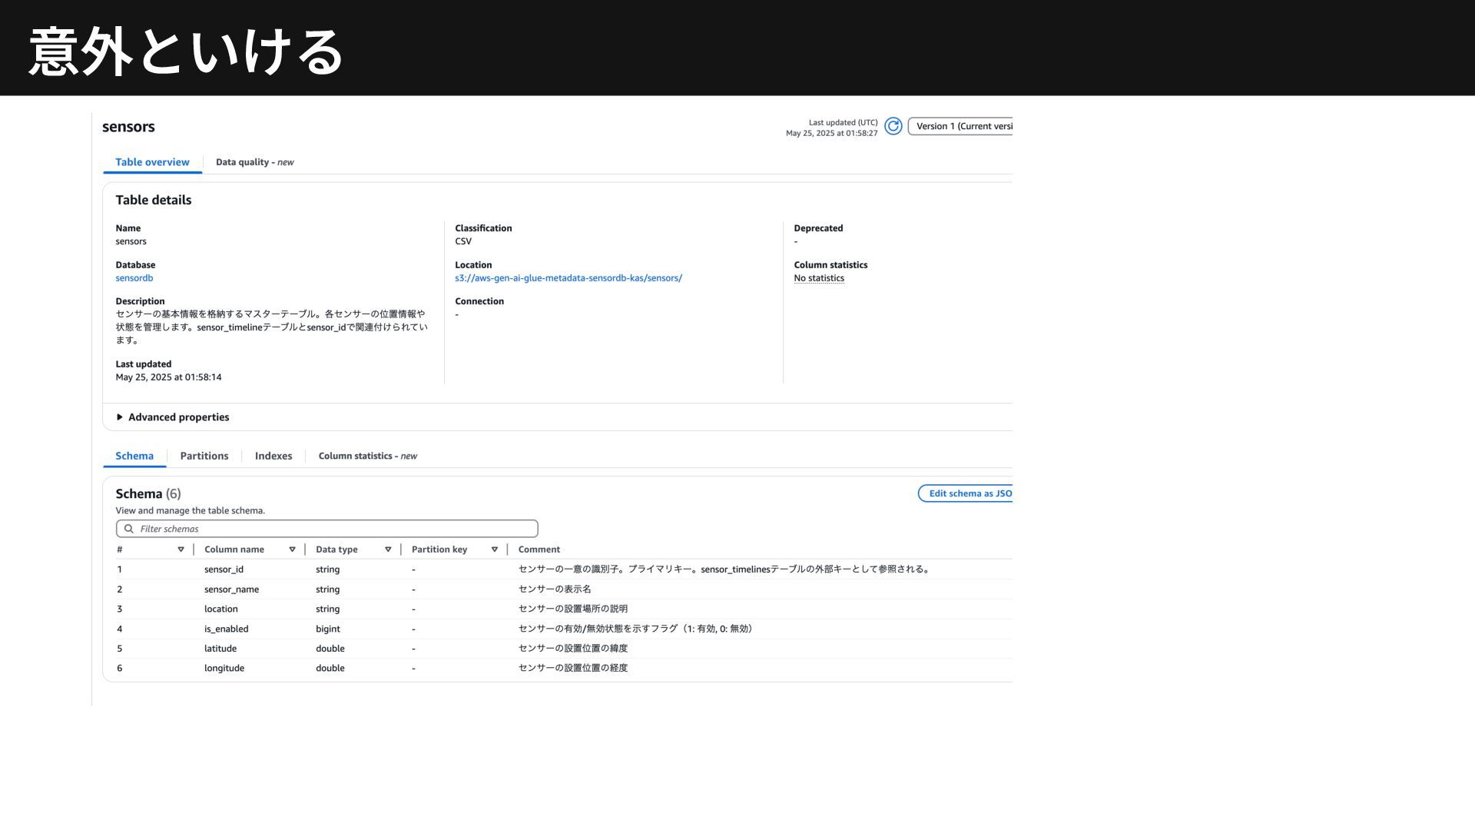Click the sensor_id row in schema table

[224, 569]
